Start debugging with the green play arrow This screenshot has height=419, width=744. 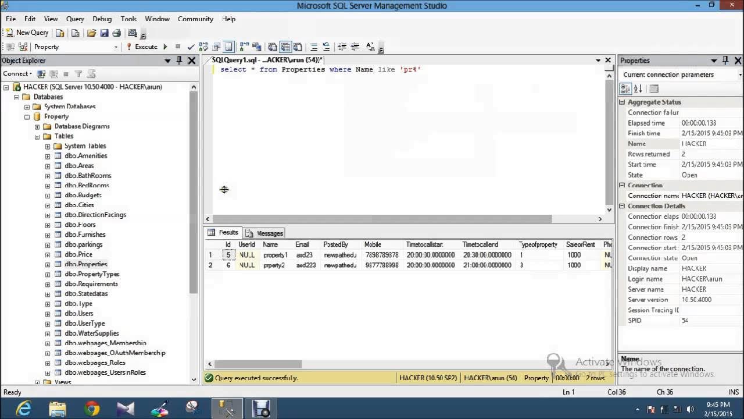165,47
